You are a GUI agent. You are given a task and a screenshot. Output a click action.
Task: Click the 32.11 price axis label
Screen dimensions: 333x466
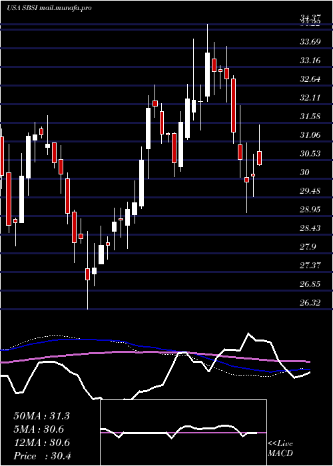[x=310, y=97]
